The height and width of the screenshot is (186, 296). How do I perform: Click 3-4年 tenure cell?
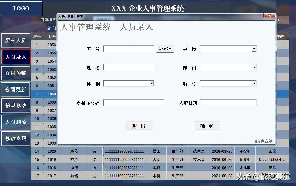click(x=245, y=168)
